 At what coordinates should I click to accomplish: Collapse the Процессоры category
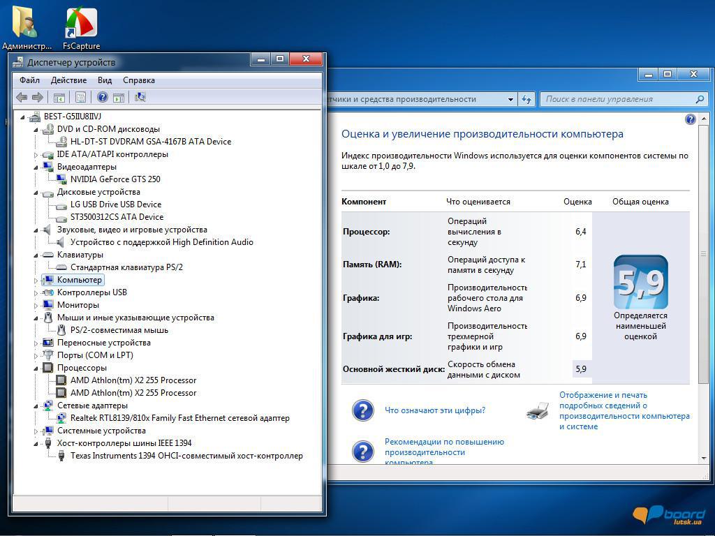[36, 368]
